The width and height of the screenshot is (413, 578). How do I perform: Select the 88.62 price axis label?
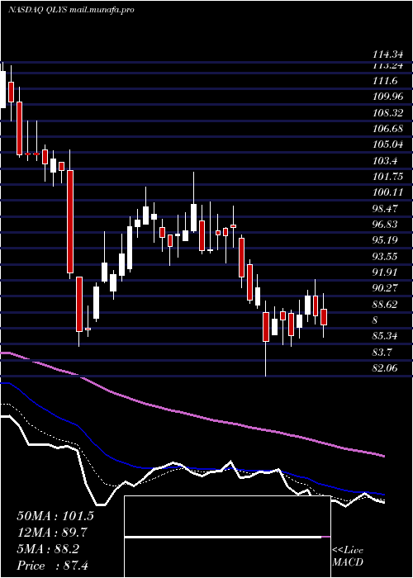[x=385, y=305]
